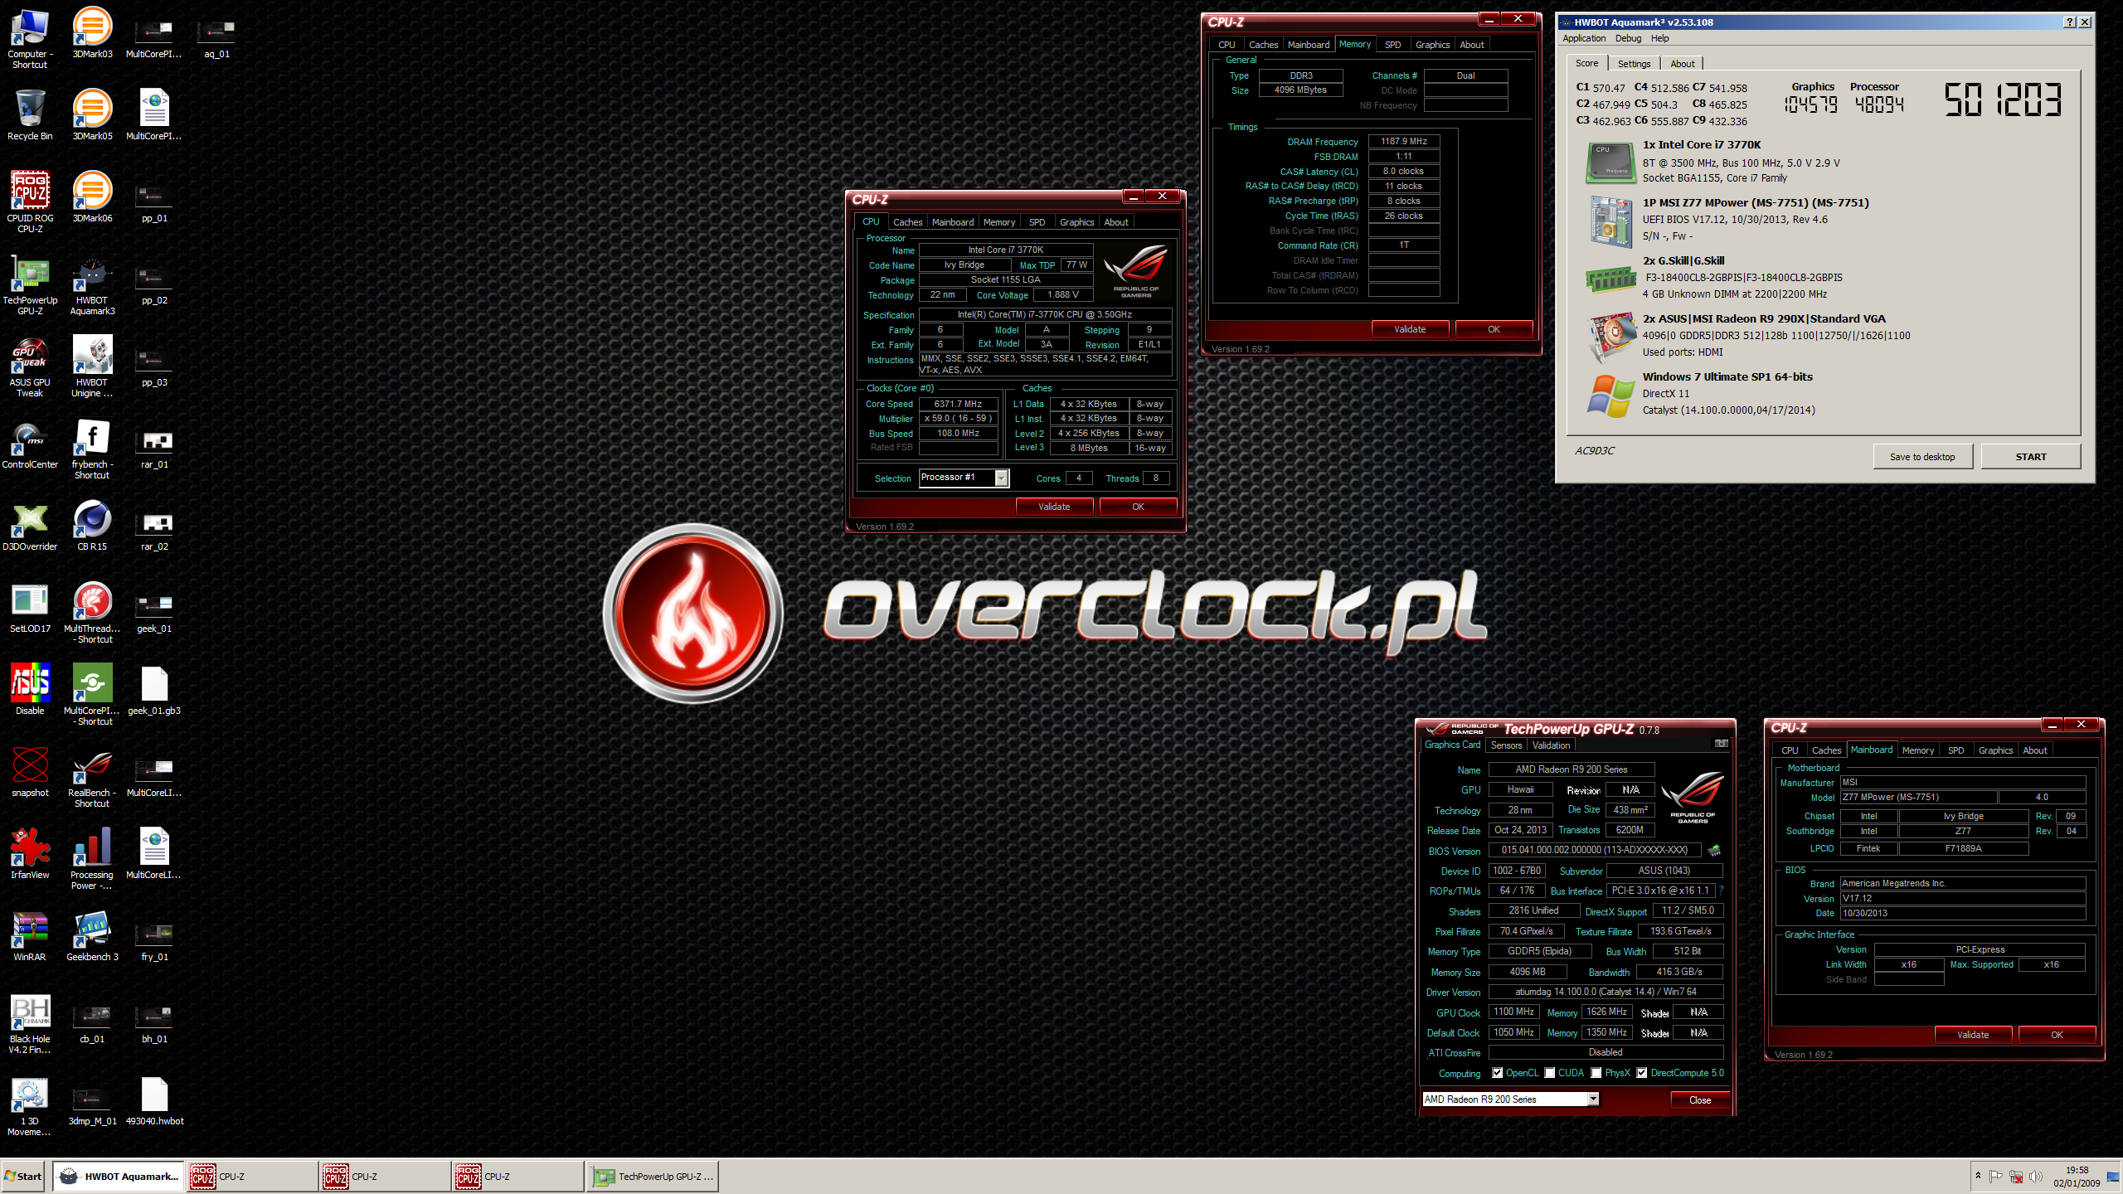Click Validate in Mainboard CPU-Z window
Image resolution: width=2123 pixels, height=1194 pixels.
click(1973, 1035)
